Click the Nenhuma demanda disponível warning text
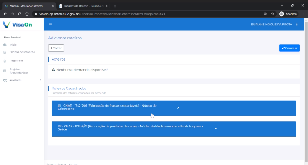 point(82,70)
